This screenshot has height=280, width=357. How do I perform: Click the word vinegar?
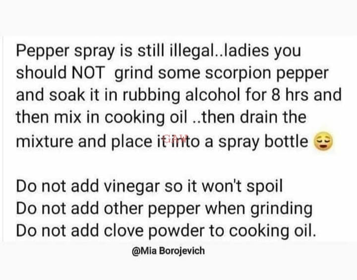pyautogui.click(x=132, y=186)
